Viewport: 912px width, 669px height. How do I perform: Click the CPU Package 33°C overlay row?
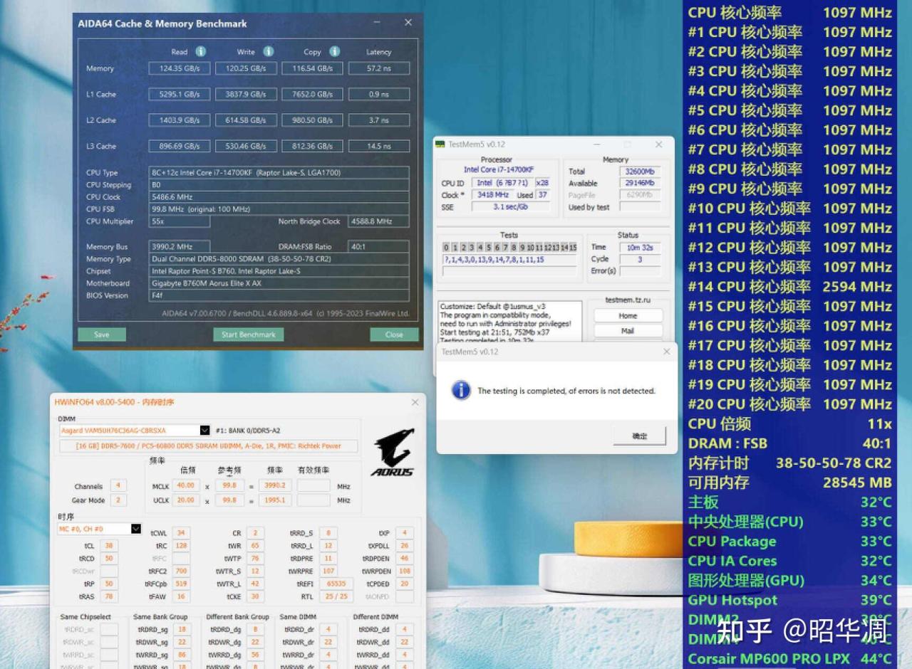pyautogui.click(x=789, y=541)
